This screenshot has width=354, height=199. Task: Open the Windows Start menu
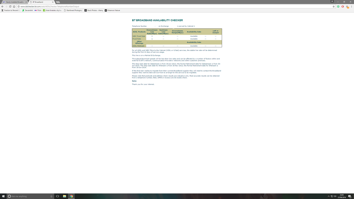3,196
